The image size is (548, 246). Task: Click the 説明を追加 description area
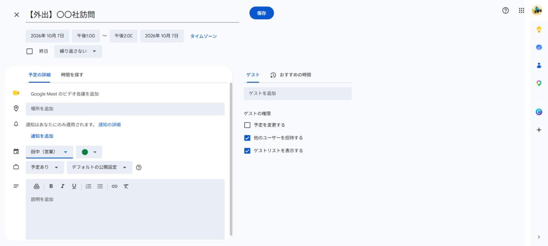click(x=125, y=216)
